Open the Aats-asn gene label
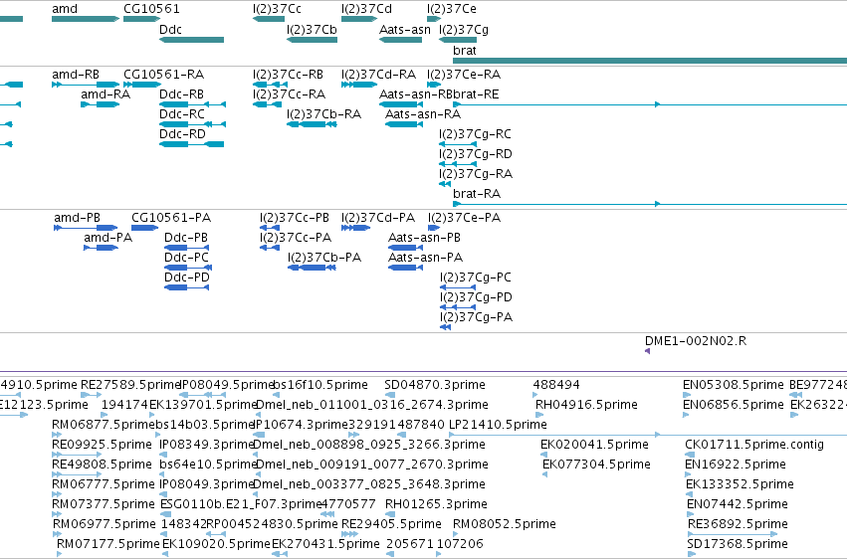 pyautogui.click(x=405, y=30)
